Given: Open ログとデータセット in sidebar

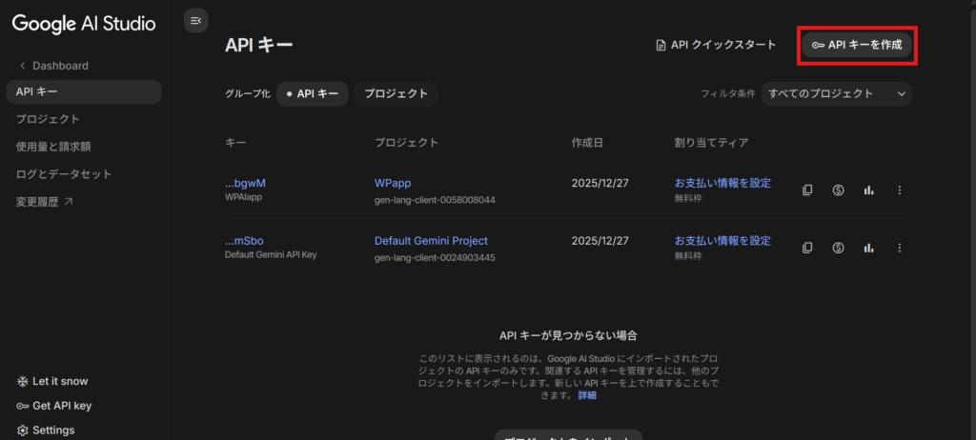Looking at the screenshot, I should 64,174.
